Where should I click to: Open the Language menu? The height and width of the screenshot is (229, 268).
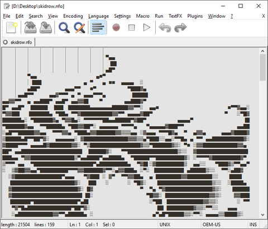point(98,16)
